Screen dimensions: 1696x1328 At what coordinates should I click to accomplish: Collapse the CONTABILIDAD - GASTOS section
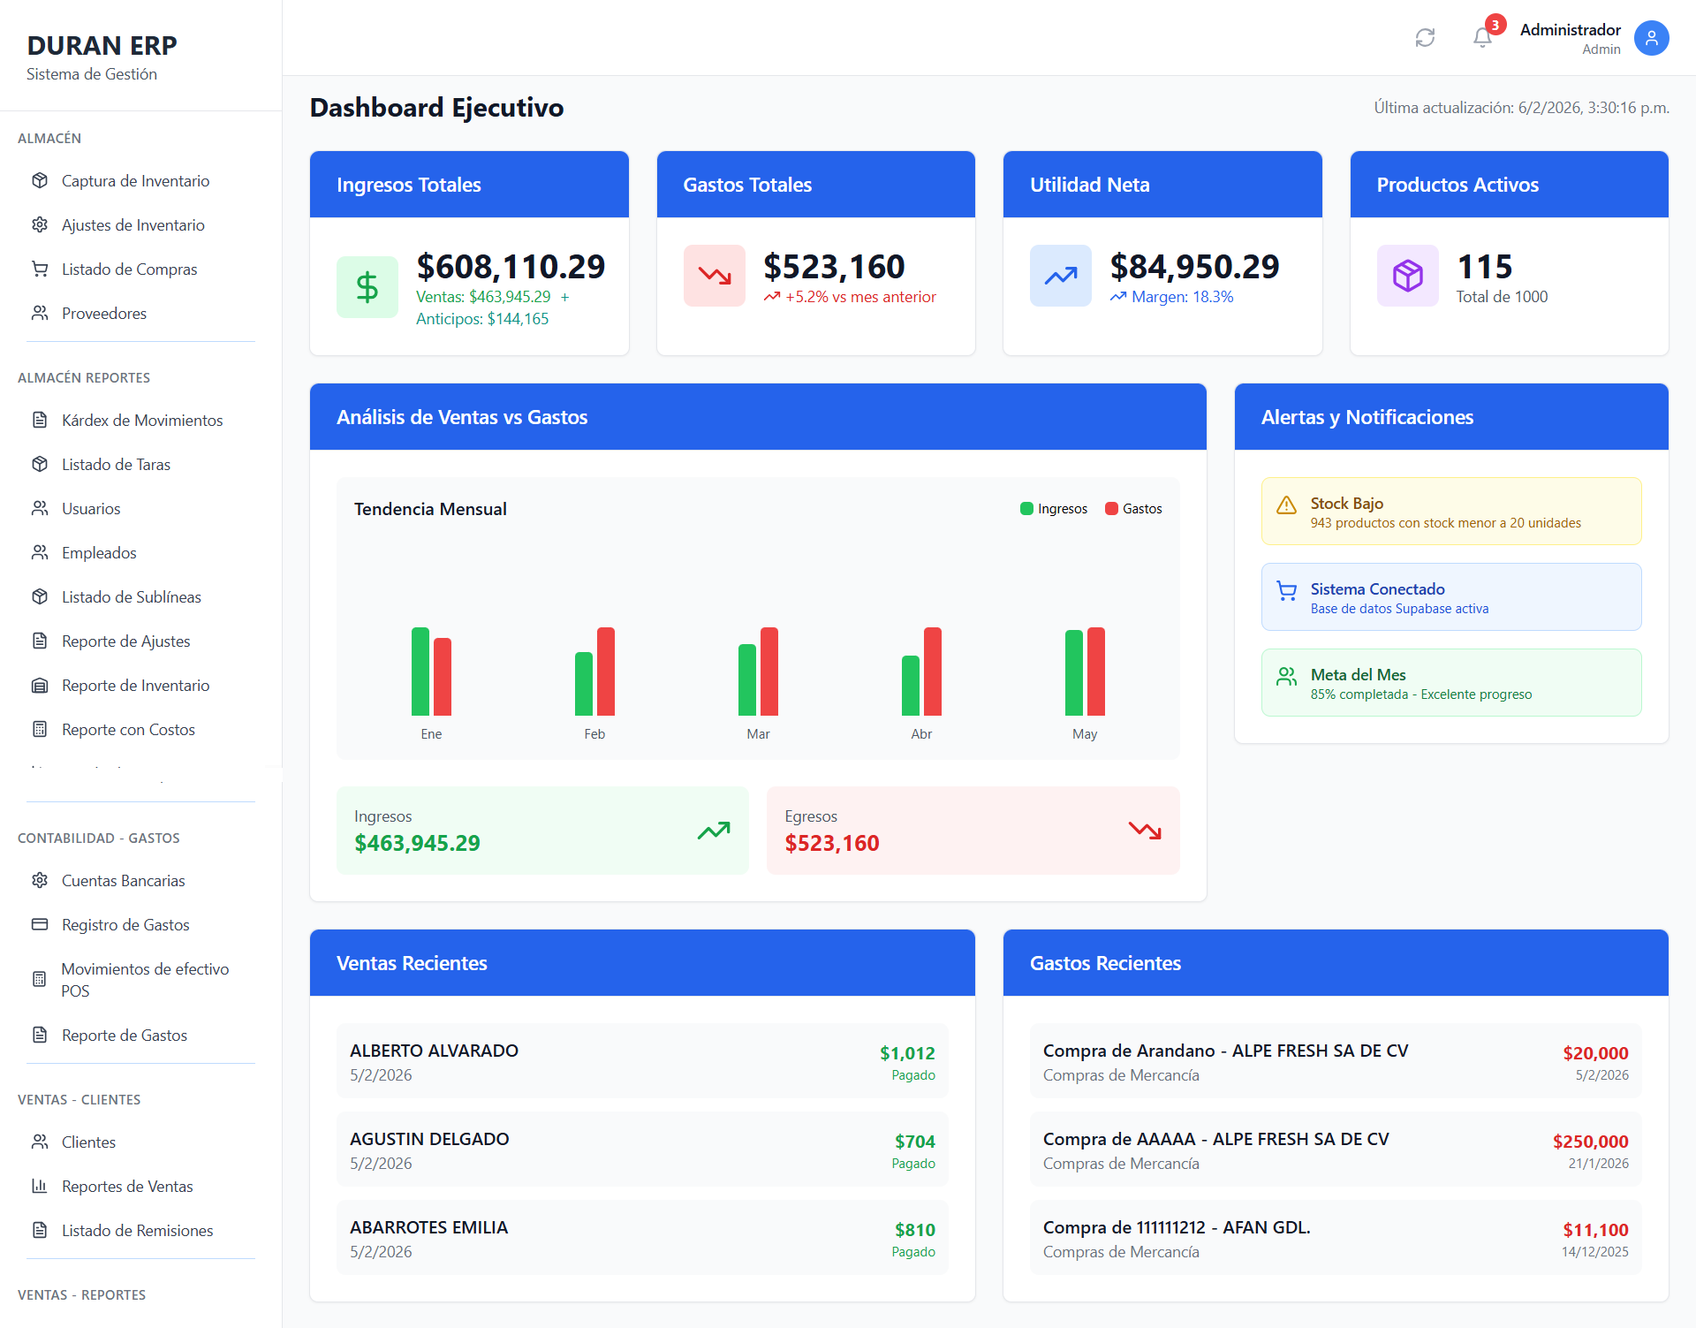(x=98, y=838)
